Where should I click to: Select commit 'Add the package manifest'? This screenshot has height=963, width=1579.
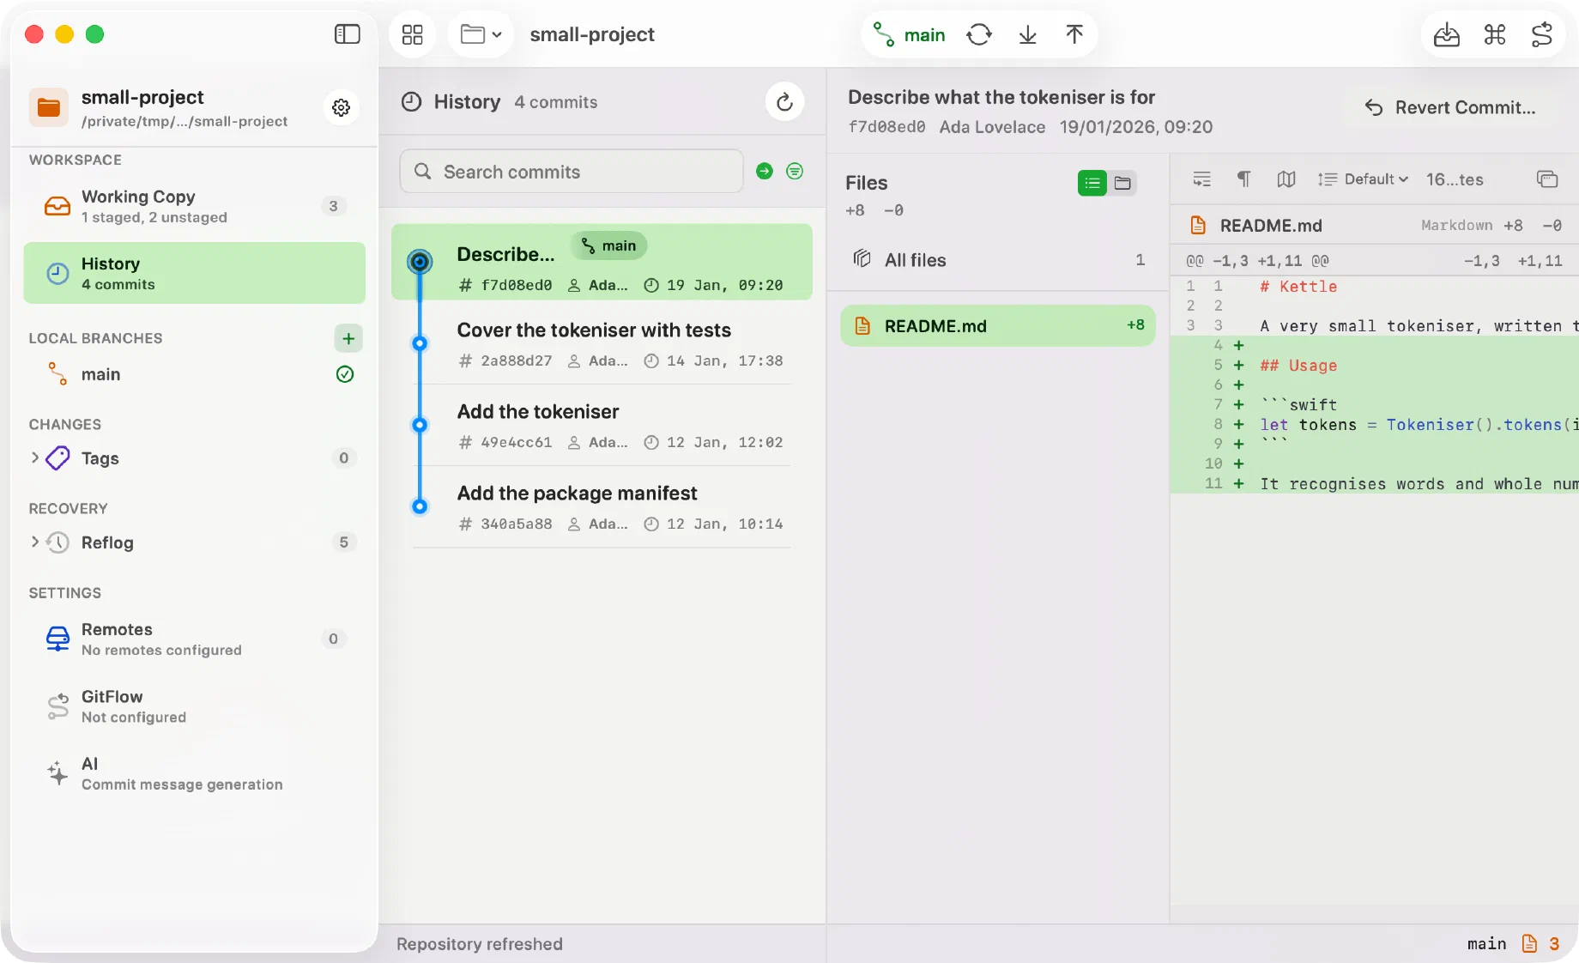point(602,506)
